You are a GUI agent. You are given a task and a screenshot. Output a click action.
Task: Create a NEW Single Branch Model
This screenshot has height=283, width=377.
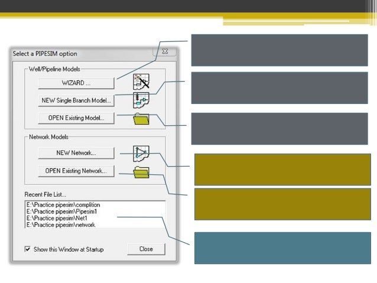pos(76,100)
